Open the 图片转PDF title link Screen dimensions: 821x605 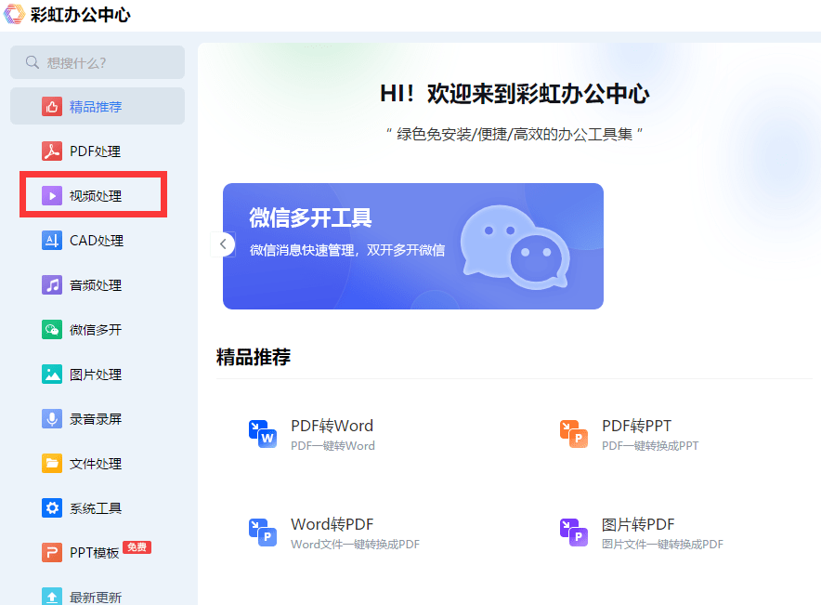click(638, 524)
